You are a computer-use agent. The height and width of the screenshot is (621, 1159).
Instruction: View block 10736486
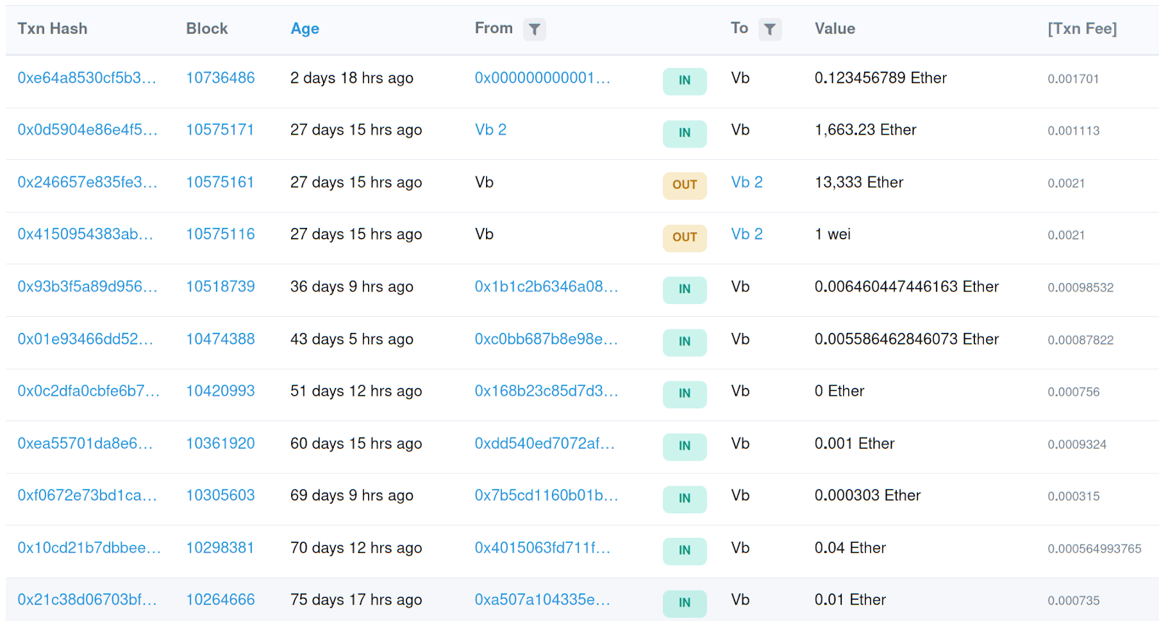pyautogui.click(x=220, y=78)
